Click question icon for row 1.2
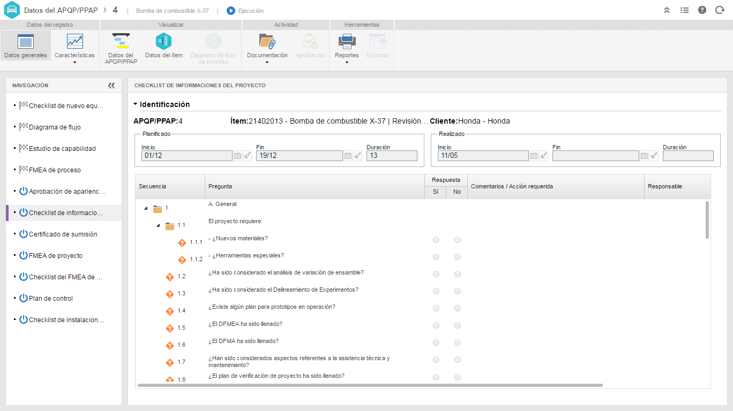Image resolution: width=733 pixels, height=411 pixels. (x=170, y=277)
